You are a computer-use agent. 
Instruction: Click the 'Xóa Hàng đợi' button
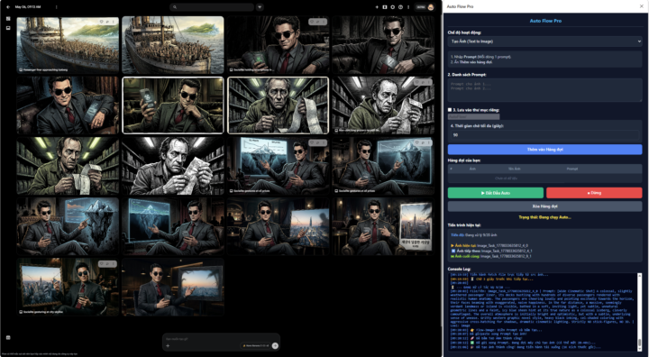coord(544,206)
